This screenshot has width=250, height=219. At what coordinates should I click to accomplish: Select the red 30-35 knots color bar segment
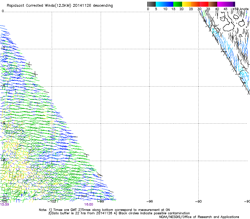point(204,4)
